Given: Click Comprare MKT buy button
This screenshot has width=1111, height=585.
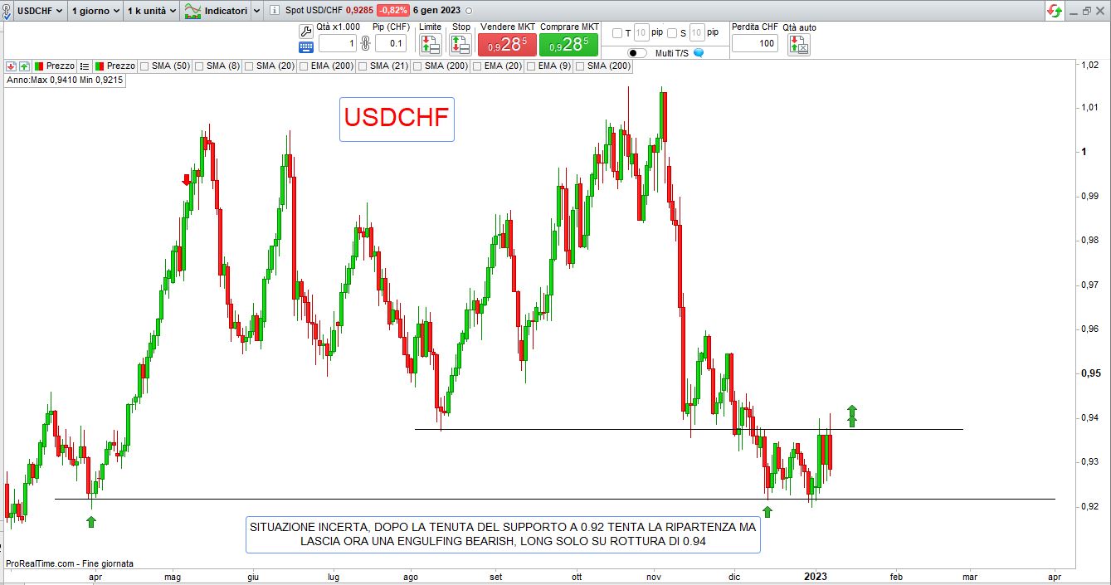Looking at the screenshot, I should pos(568,44).
